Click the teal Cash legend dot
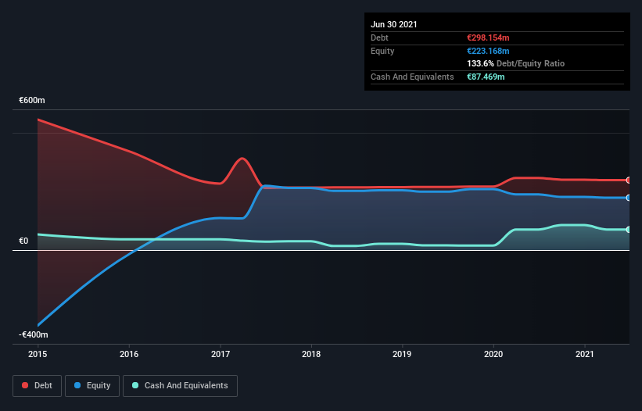642x411 pixels. 135,385
